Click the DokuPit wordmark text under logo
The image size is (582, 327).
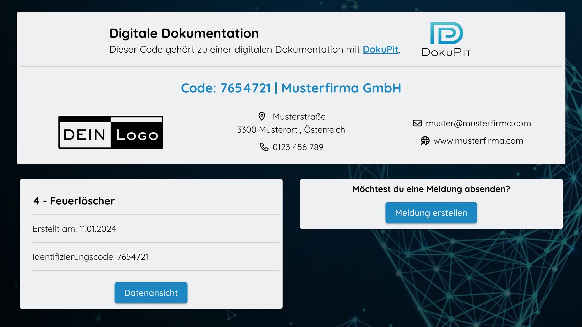447,52
